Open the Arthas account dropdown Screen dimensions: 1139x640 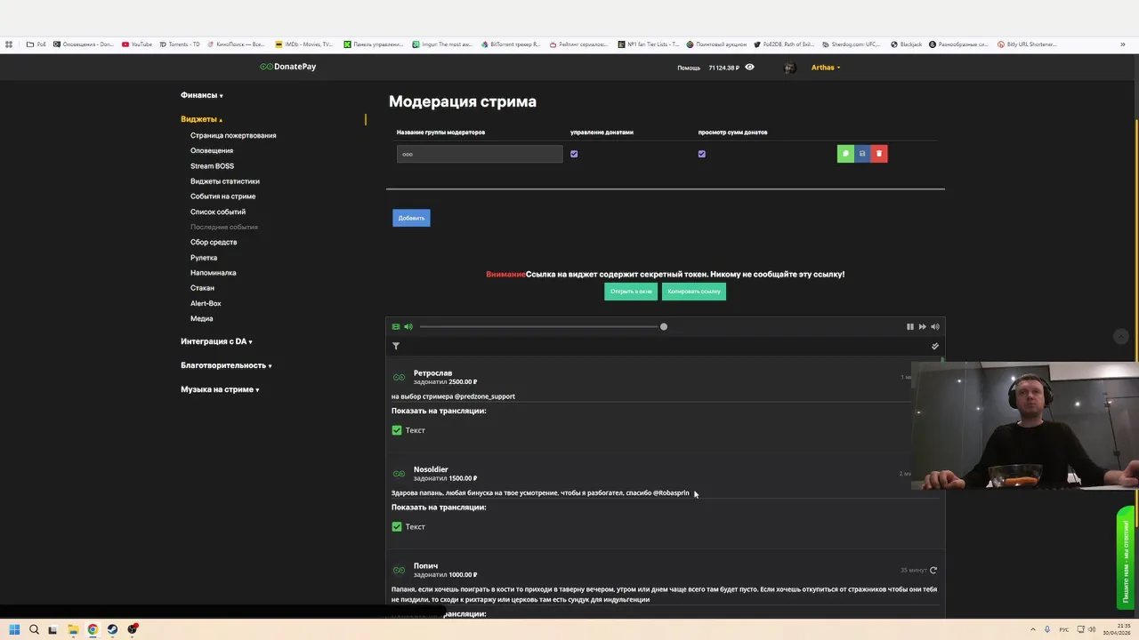tap(825, 68)
